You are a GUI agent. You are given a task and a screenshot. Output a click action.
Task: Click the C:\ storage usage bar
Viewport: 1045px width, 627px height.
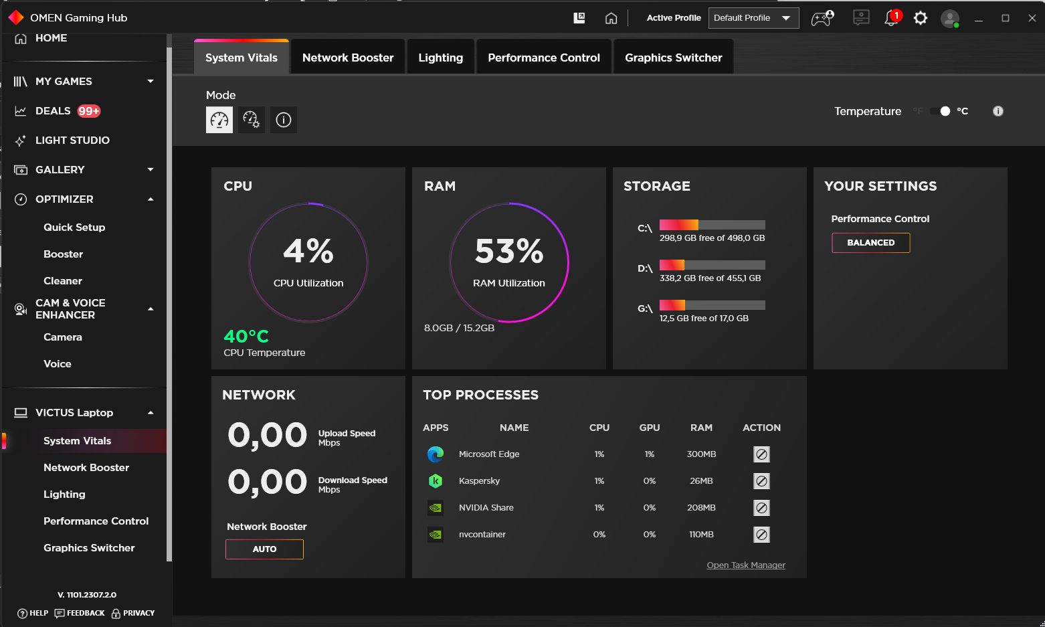712,225
